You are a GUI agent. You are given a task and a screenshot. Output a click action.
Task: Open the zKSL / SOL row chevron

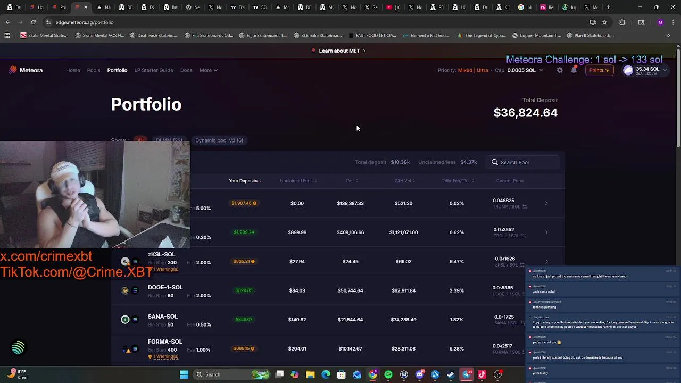click(x=546, y=261)
